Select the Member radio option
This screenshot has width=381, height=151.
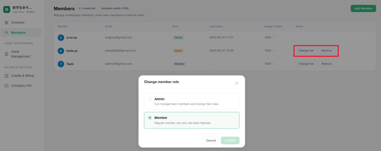pyautogui.click(x=150, y=118)
